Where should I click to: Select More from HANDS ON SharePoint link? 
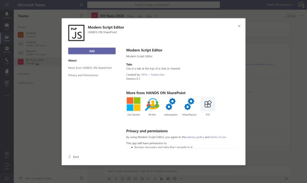point(90,68)
